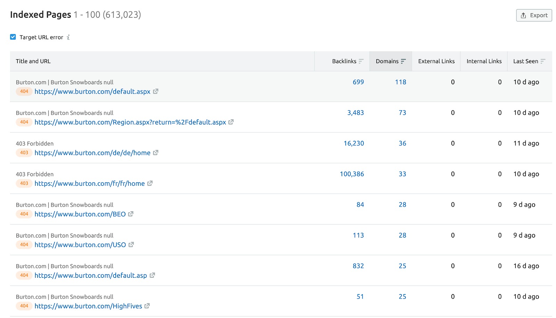Screen dimensions: 556x318
Task: Click the 404 badge on default.aspx row
Action: coord(24,92)
